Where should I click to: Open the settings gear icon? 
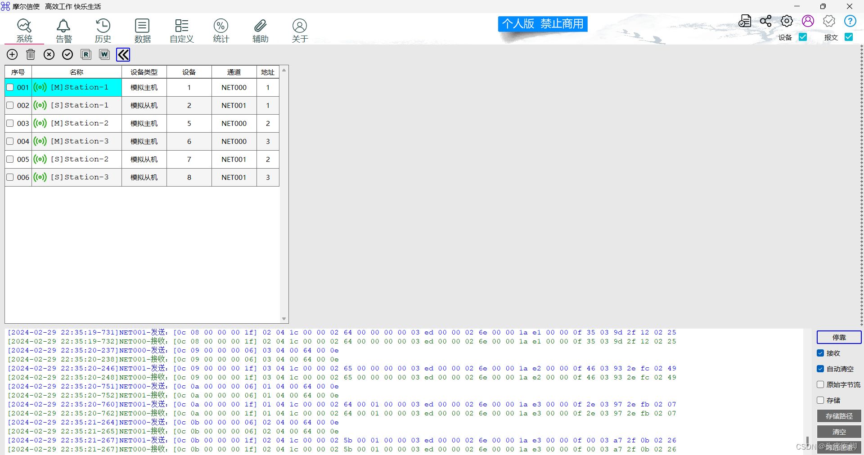(x=786, y=21)
